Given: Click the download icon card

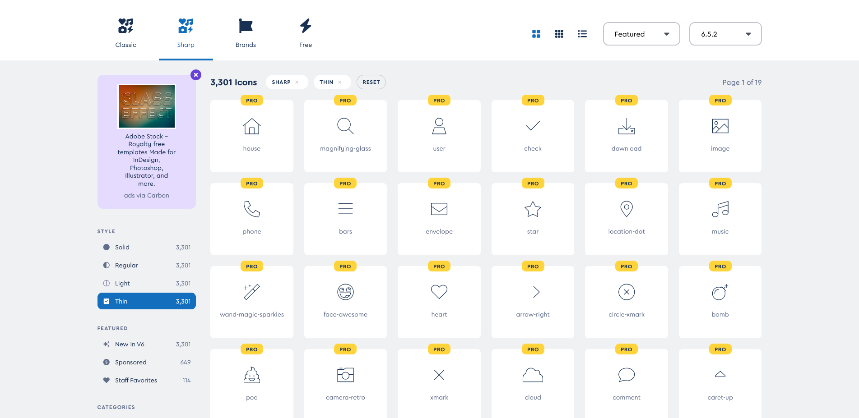Looking at the screenshot, I should point(626,136).
